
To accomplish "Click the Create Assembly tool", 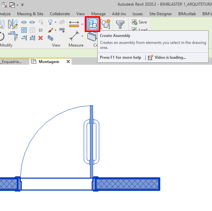I will (x=92, y=24).
